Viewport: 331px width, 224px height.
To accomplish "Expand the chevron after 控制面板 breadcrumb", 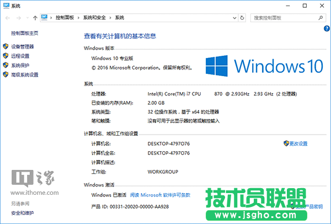I will coord(78,18).
